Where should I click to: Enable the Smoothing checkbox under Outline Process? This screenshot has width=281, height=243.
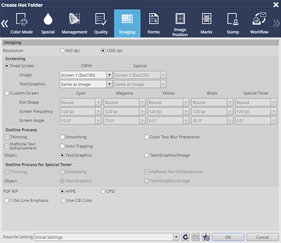[x=62, y=137]
